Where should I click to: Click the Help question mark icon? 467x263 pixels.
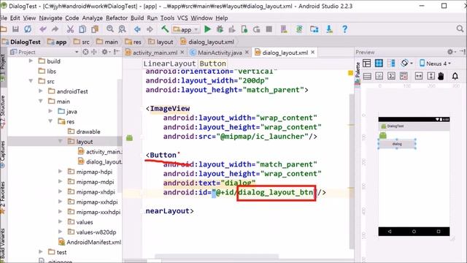pos(344,29)
